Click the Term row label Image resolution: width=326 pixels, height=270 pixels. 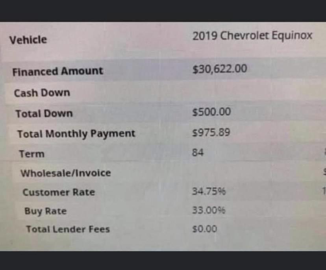tap(31, 154)
